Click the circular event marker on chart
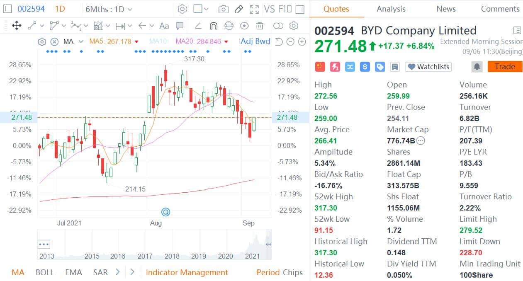This screenshot has height=281, width=523. pos(165,212)
